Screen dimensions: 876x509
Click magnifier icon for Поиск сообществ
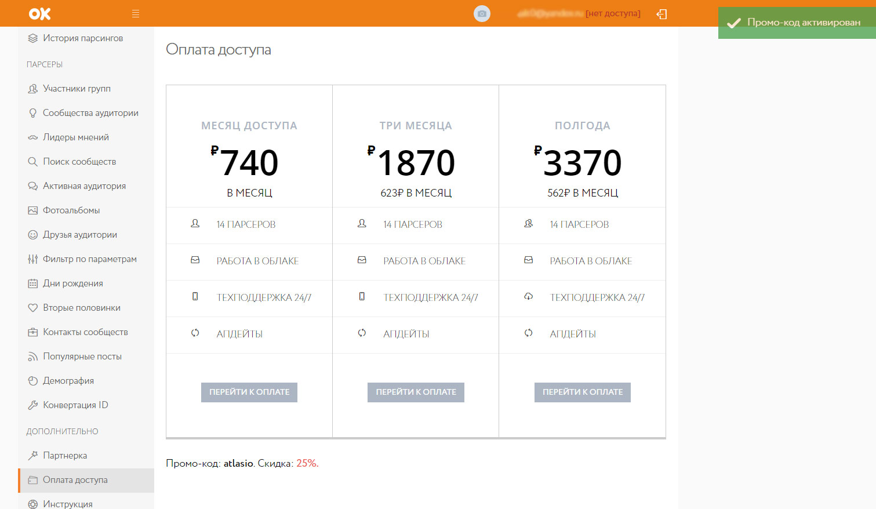pyautogui.click(x=33, y=162)
